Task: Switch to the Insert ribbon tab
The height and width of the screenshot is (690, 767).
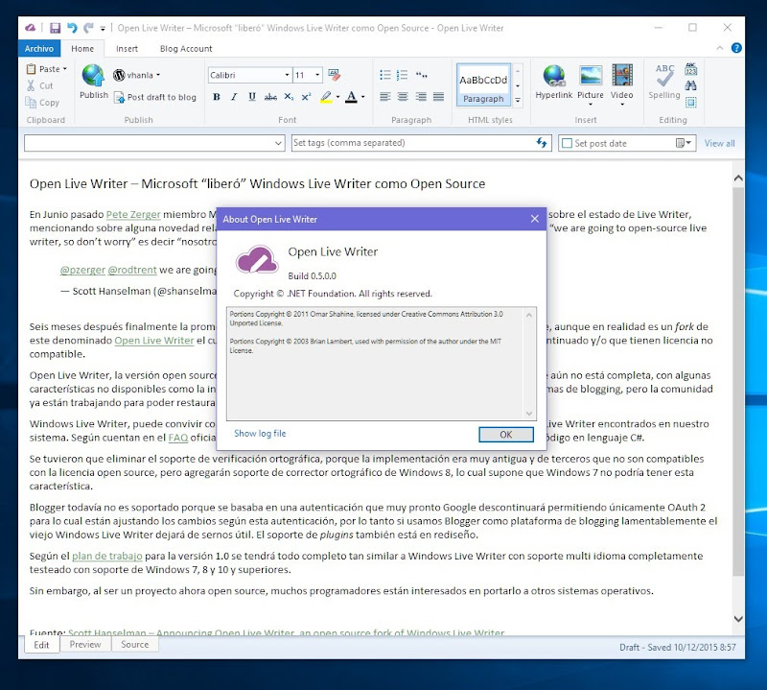Action: (127, 49)
